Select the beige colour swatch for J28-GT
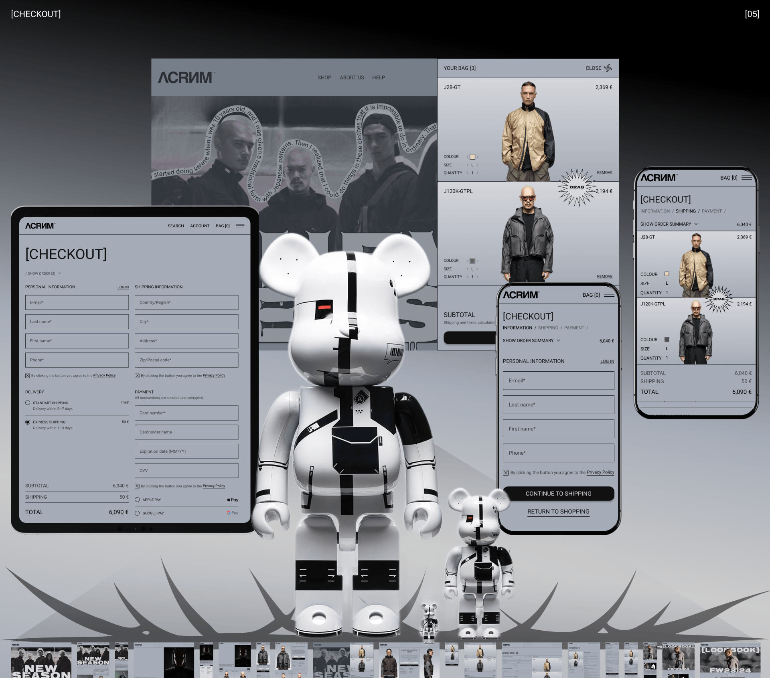 tap(472, 157)
